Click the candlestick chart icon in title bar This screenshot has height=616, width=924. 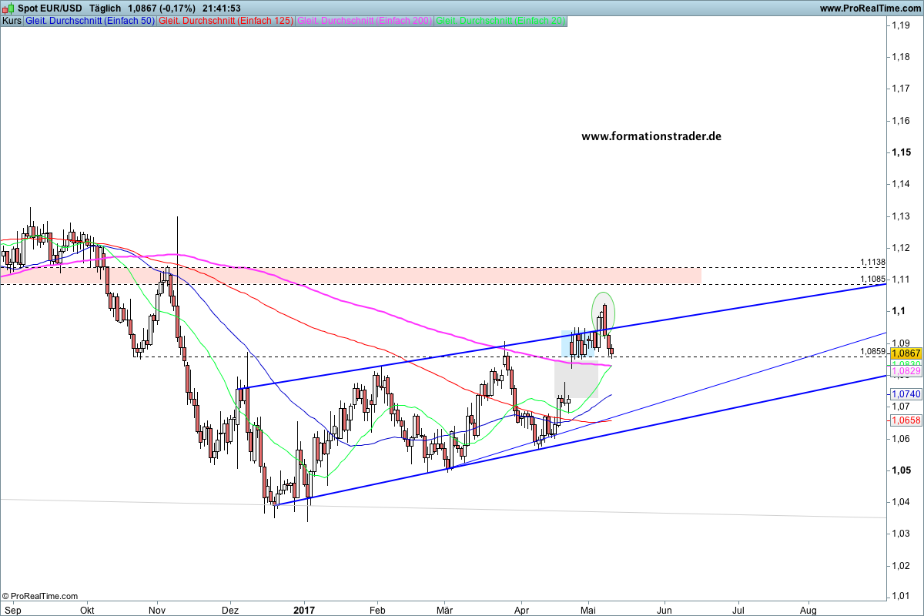[7, 8]
